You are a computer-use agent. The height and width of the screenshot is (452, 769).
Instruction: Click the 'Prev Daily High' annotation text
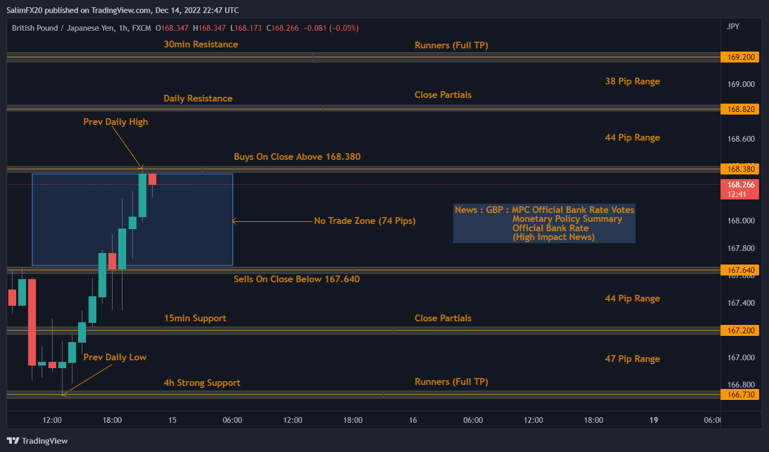(116, 122)
